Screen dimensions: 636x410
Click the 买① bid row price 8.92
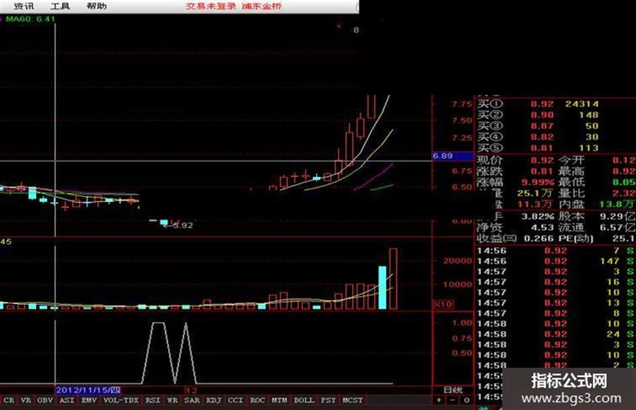tap(542, 104)
